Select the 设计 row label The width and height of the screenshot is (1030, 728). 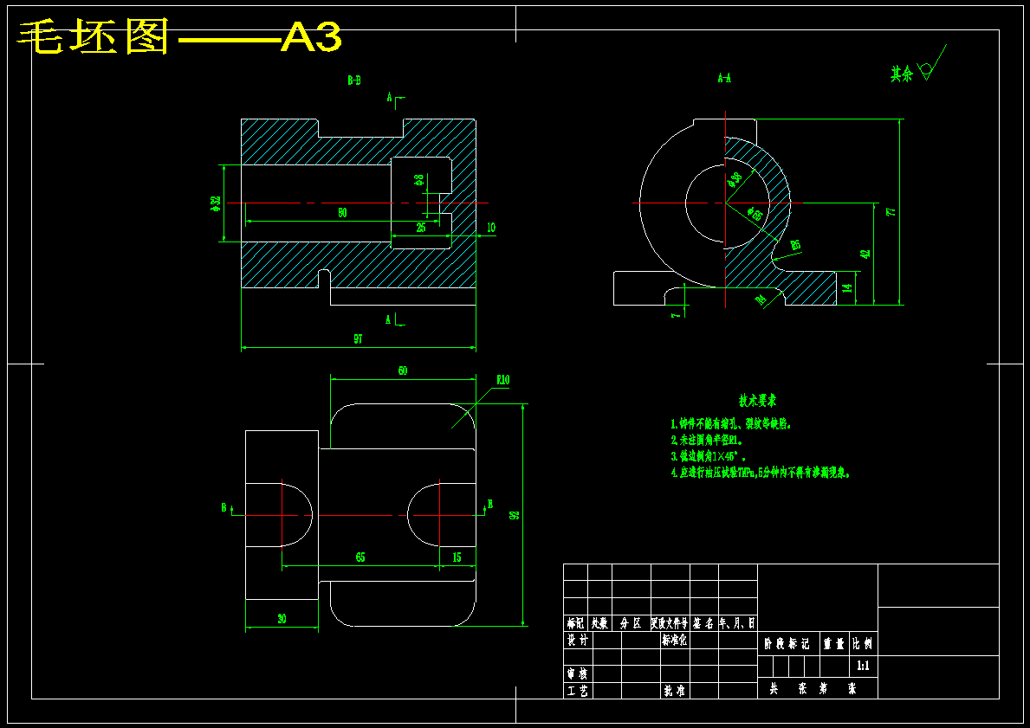578,641
